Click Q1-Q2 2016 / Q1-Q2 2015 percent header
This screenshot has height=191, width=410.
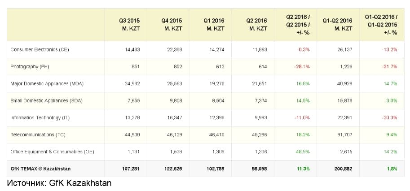pyautogui.click(x=381, y=25)
